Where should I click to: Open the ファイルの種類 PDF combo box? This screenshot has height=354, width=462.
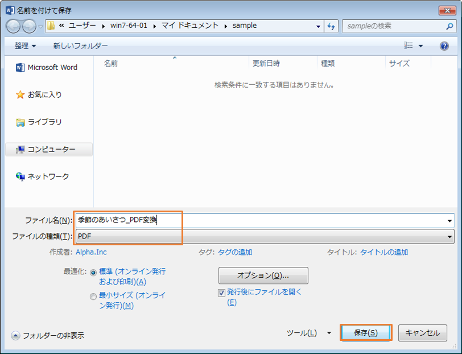click(265, 236)
